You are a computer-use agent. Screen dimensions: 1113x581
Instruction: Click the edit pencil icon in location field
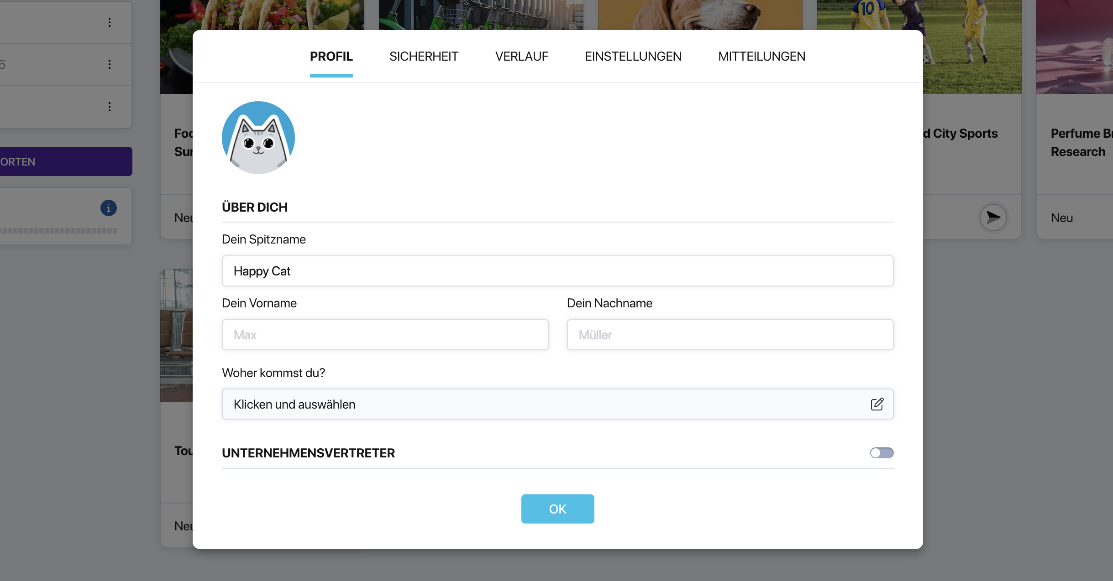coord(877,404)
